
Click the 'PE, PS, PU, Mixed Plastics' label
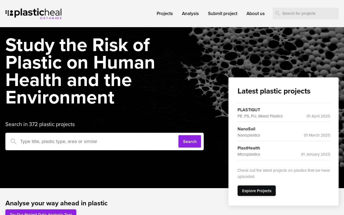tap(260, 116)
